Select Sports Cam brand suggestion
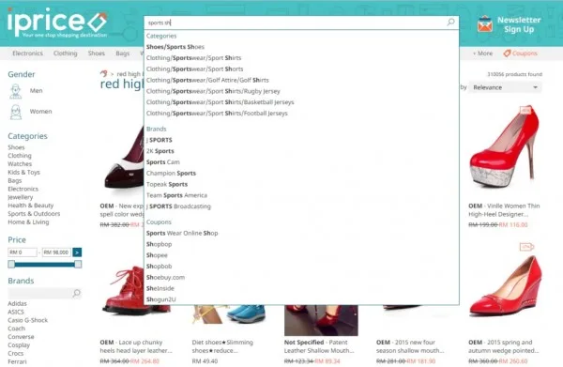 (163, 162)
